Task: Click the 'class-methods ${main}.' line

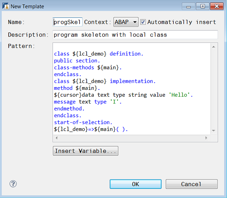Action: [88, 67]
